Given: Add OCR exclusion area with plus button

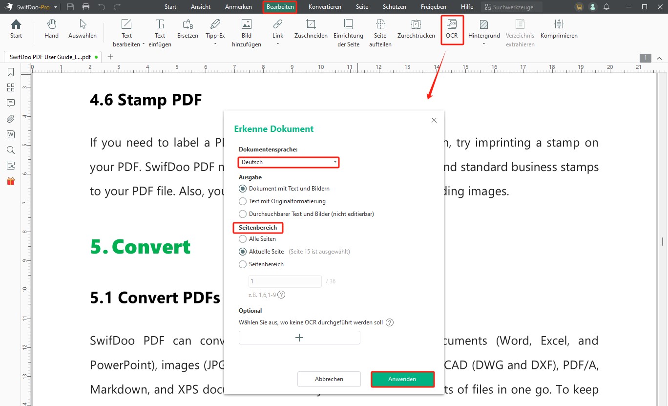Looking at the screenshot, I should (x=299, y=338).
